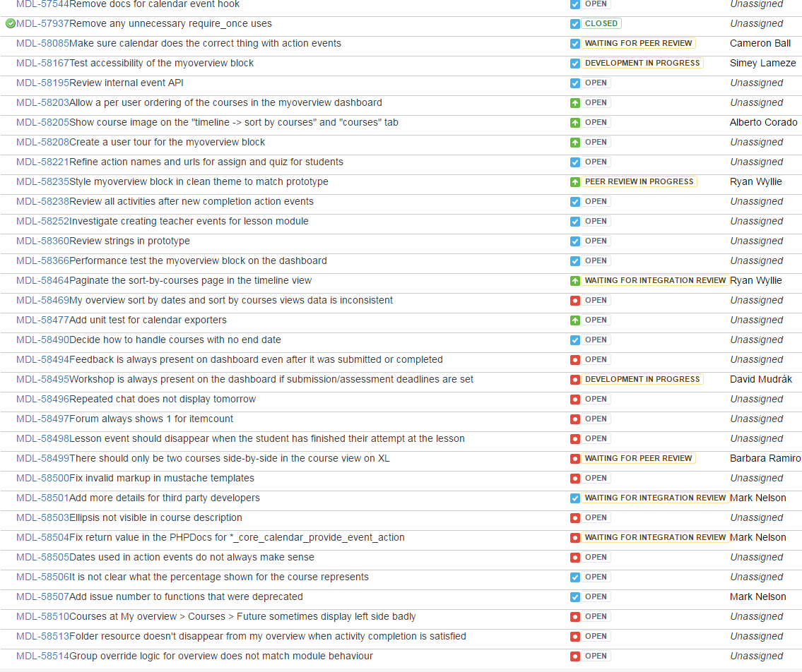The image size is (802, 672).
Task: Open issue link MDL-58085
Action: point(42,44)
